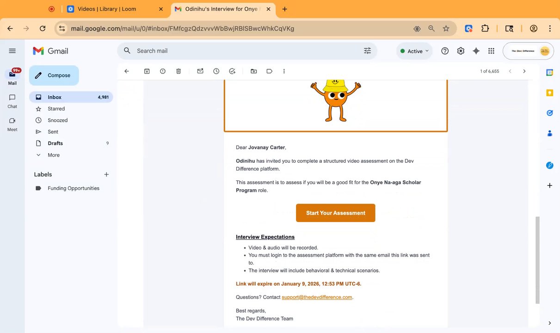560x333 pixels.
Task: Click support@thedevdifference.com link
Action: point(317,297)
